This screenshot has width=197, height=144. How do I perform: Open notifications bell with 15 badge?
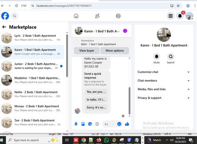point(180,16)
